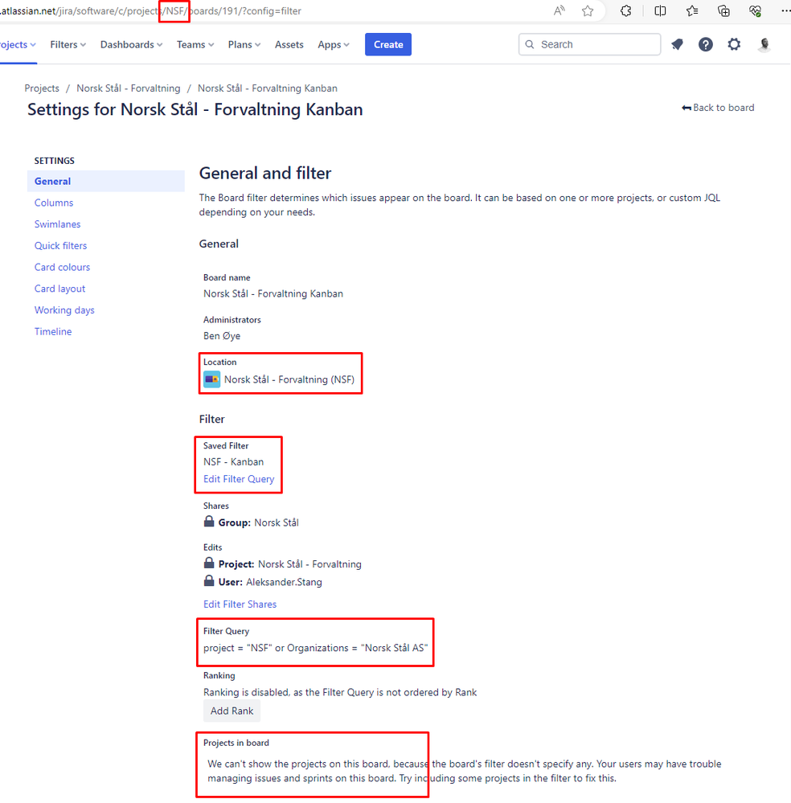The width and height of the screenshot is (791, 803).
Task: Add page to favorites with star icon
Action: click(588, 10)
